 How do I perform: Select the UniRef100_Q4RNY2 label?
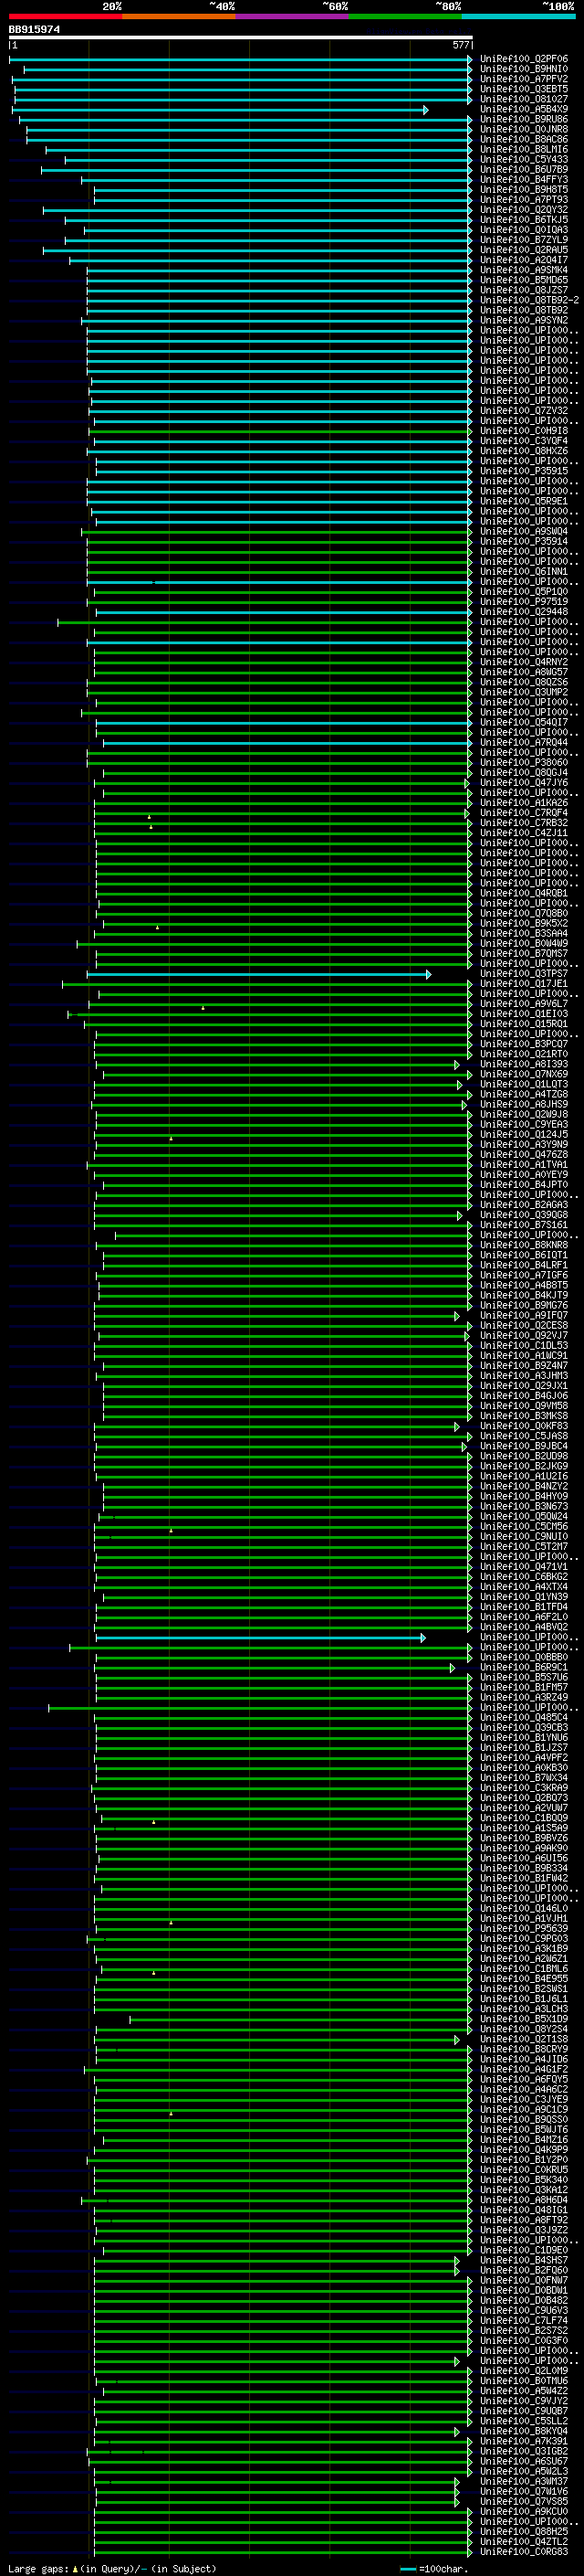click(x=524, y=662)
